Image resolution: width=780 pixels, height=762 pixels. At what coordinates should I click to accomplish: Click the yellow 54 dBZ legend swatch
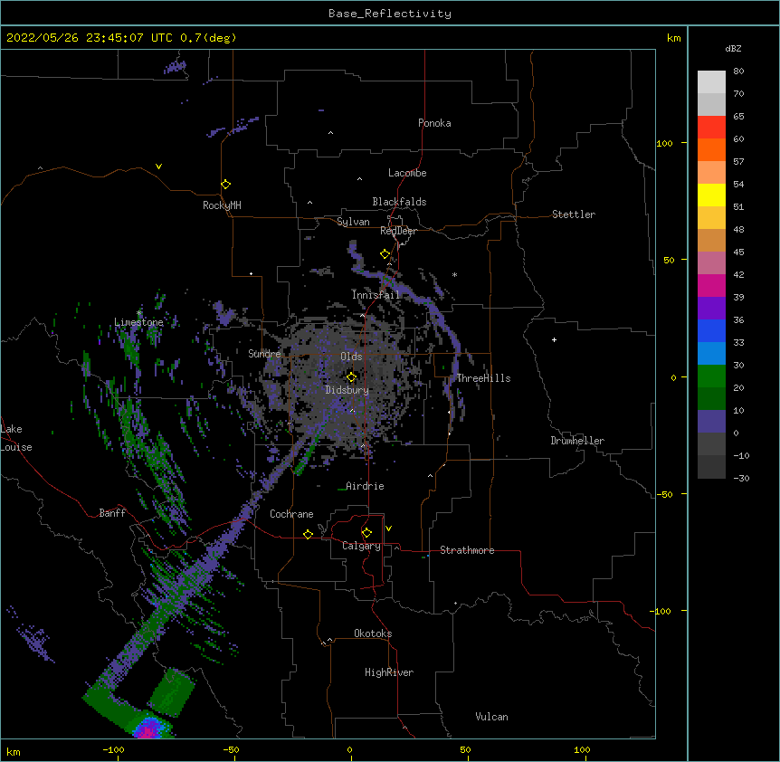(711, 195)
